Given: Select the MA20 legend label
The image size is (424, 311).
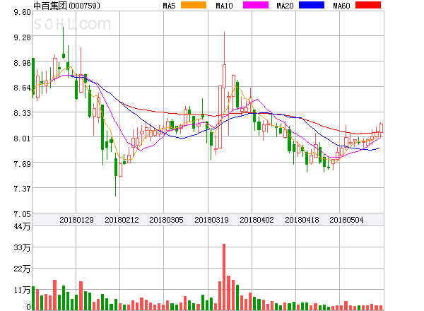Looking at the screenshot, I should click(285, 6).
